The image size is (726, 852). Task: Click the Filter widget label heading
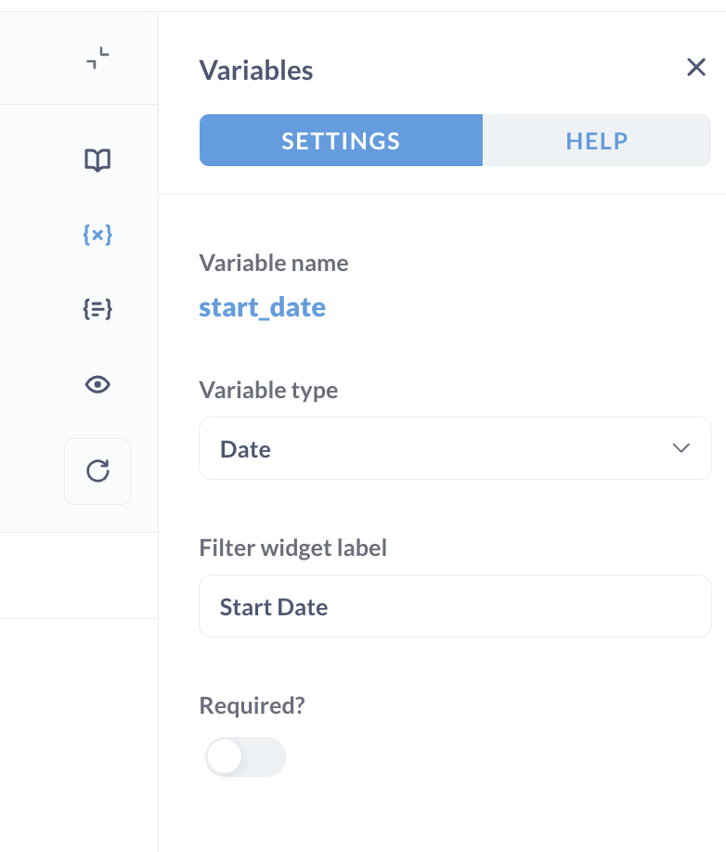click(292, 548)
